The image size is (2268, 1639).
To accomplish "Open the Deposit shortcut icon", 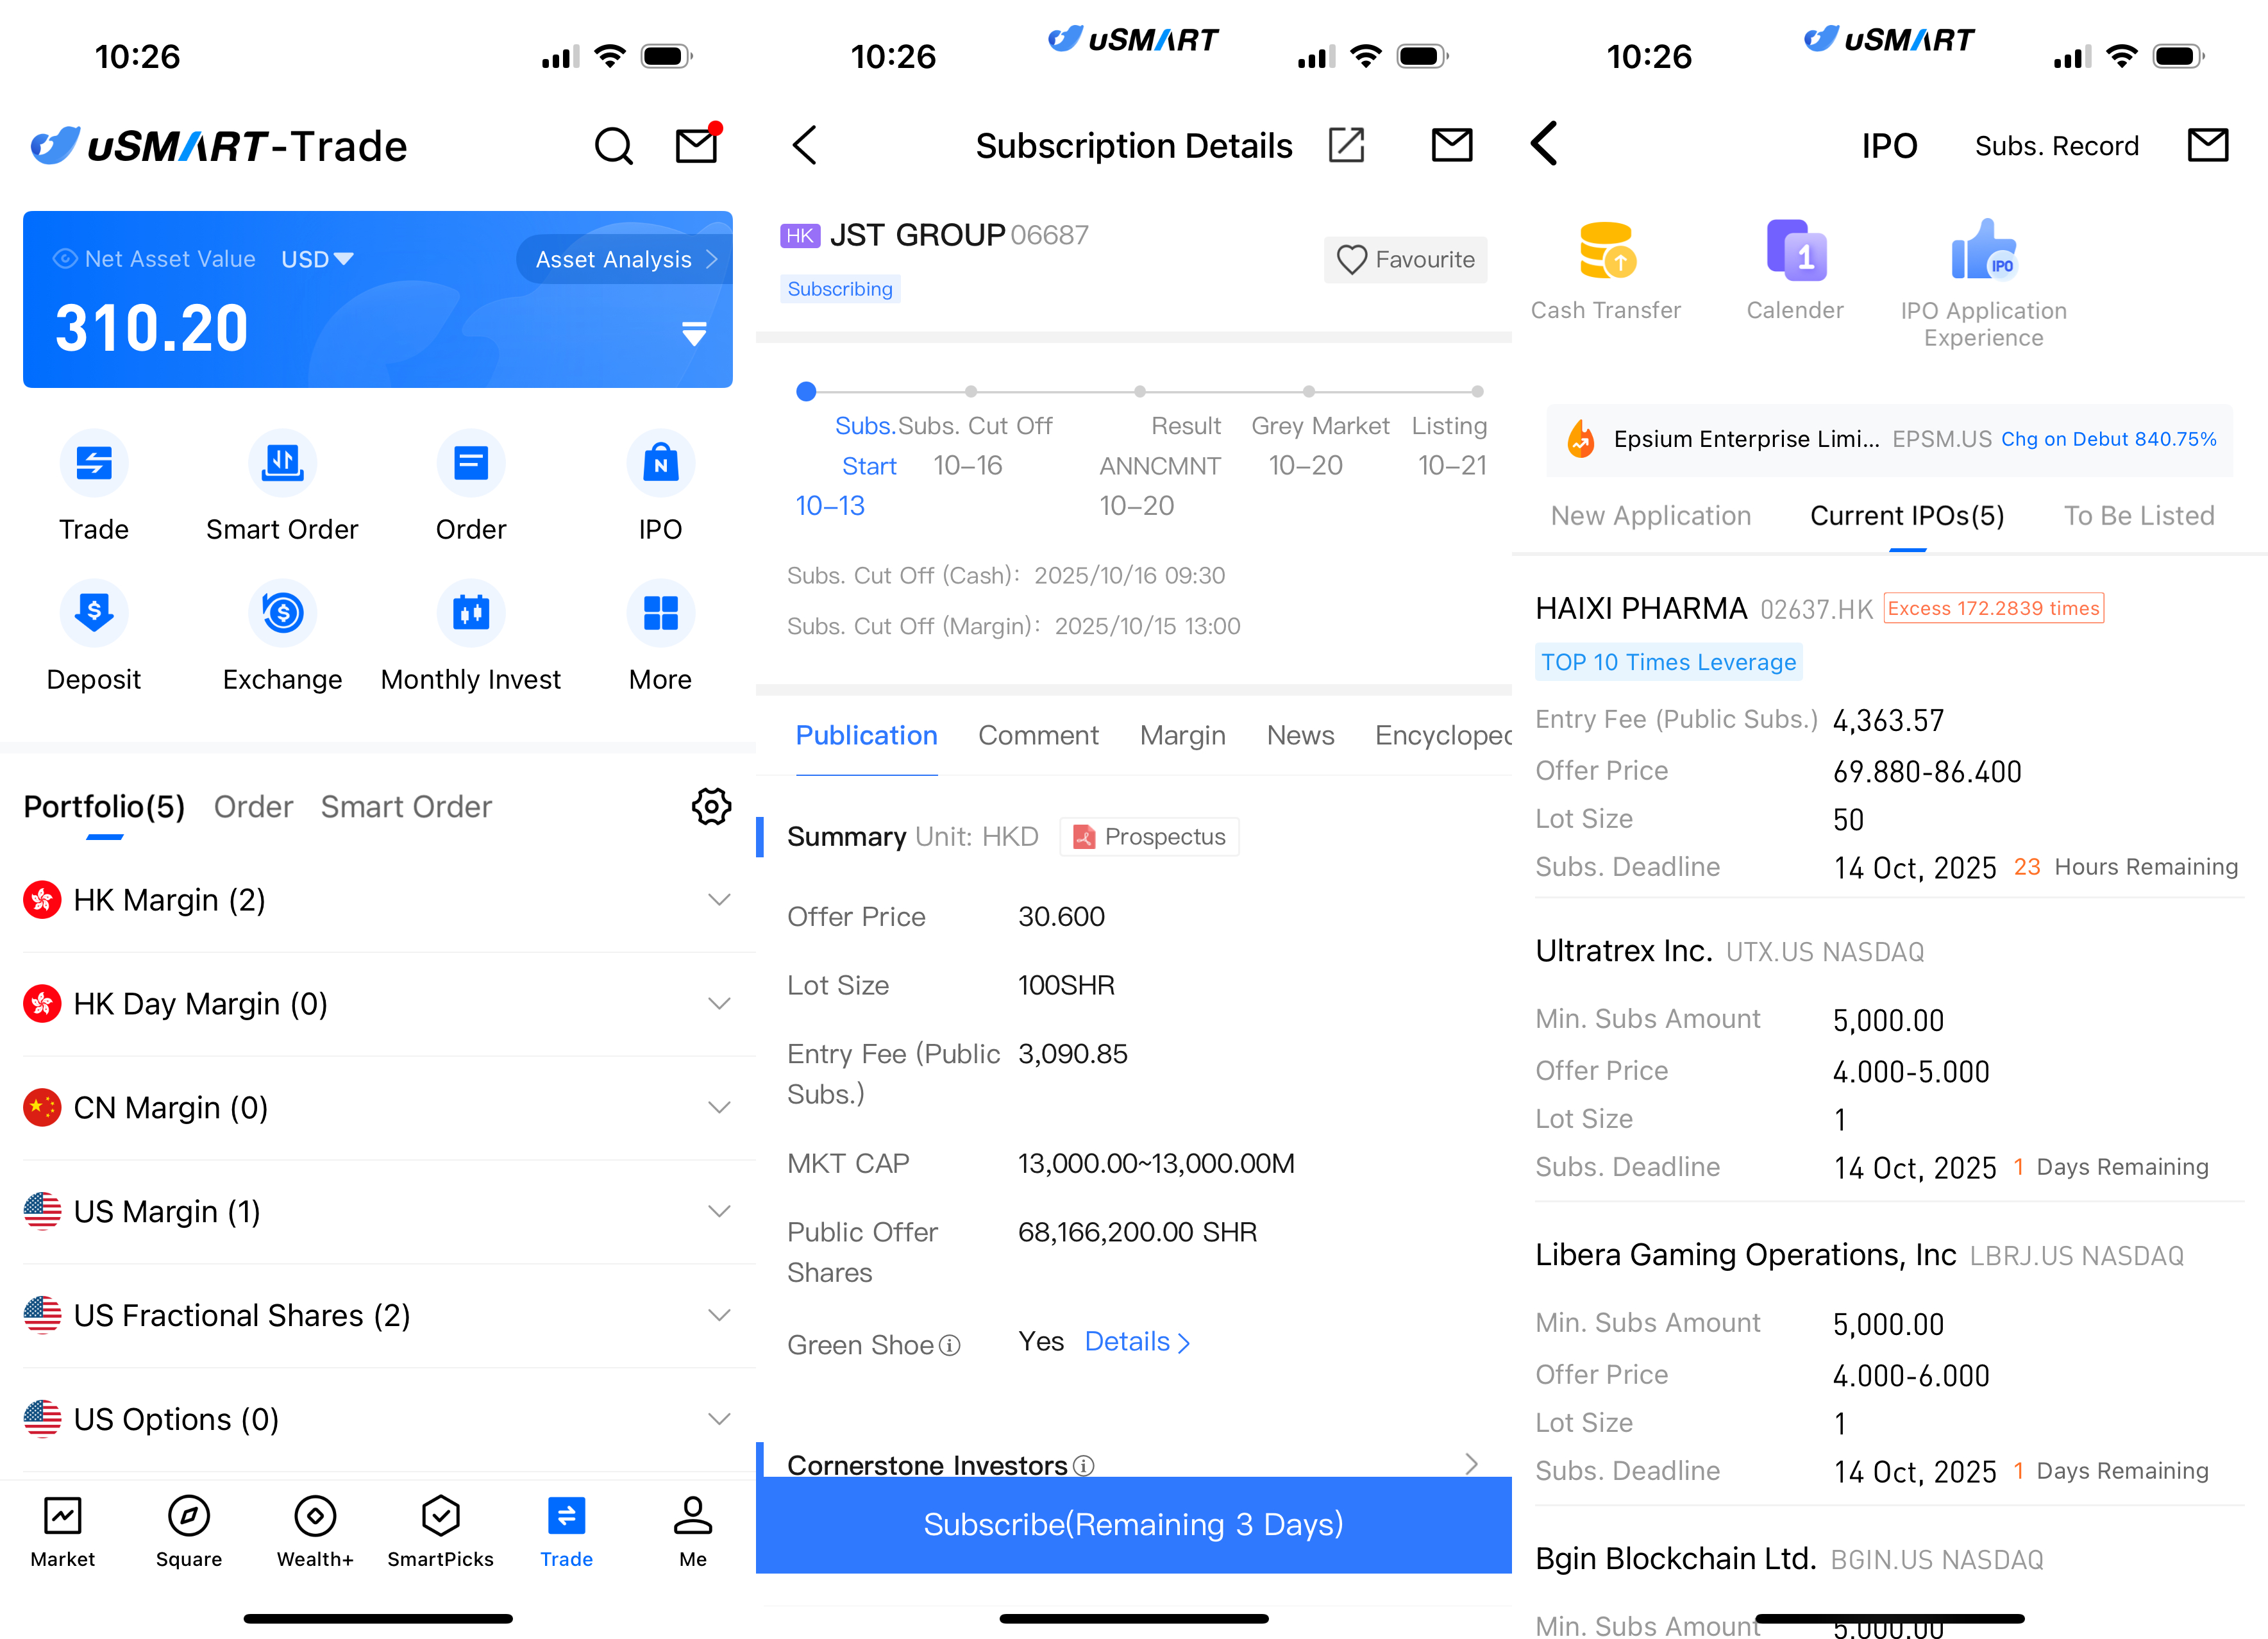I will [94, 613].
